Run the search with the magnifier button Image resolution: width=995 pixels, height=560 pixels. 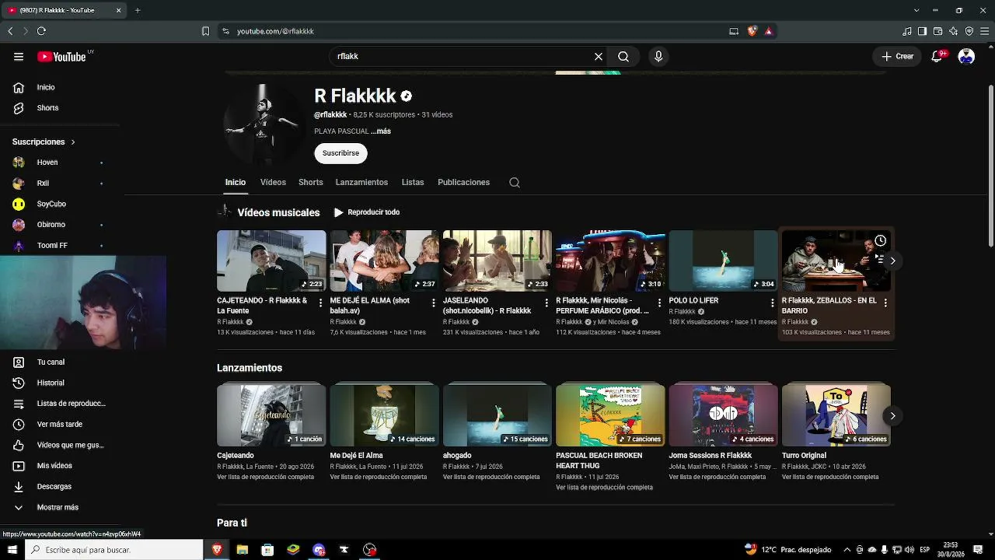(623, 57)
